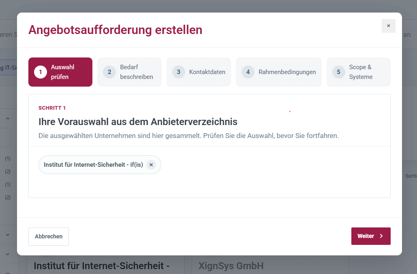Image resolution: width=417 pixels, height=274 pixels.
Task: Open step 3 Kontaktdaten
Action: [x=199, y=72]
